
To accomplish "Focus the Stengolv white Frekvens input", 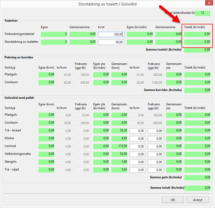I will pos(155,162).
